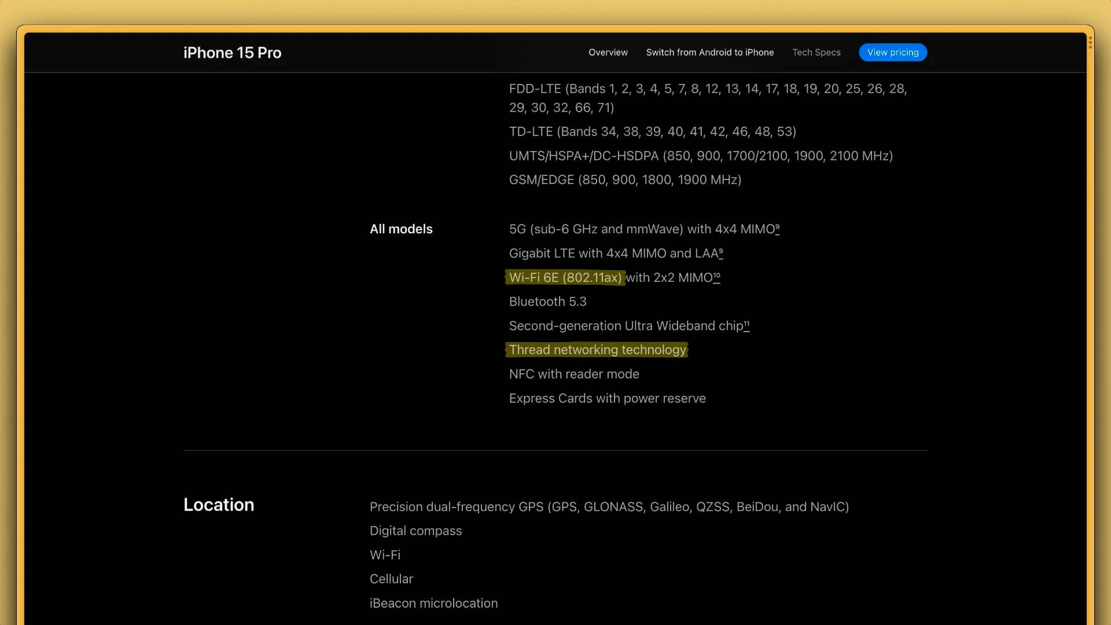Click the All models row label

tap(401, 229)
